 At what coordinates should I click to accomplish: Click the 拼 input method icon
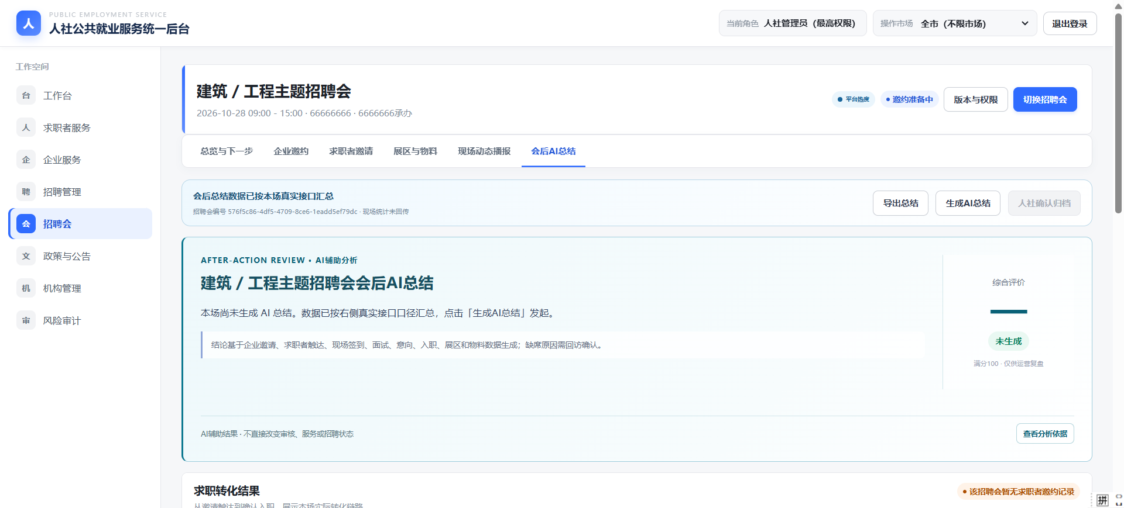point(1102,500)
